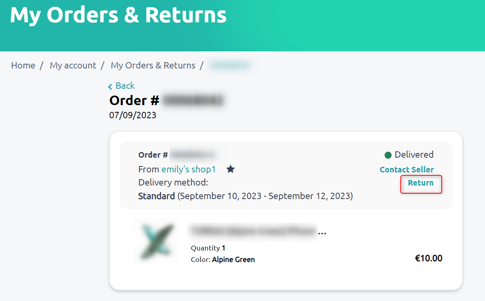Click the Return link

pos(420,183)
